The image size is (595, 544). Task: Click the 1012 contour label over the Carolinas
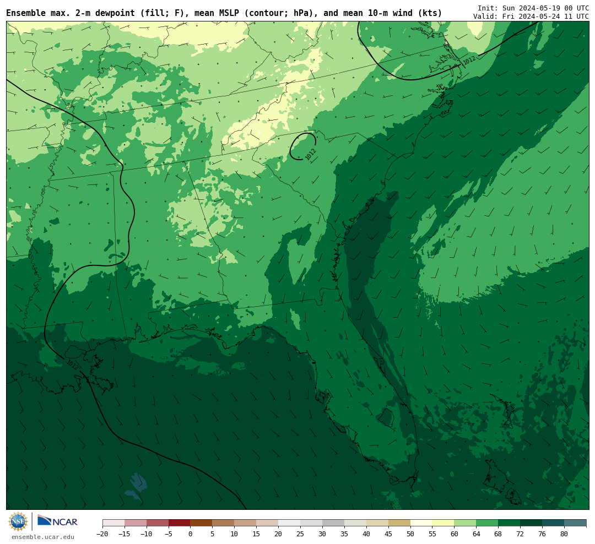pos(310,154)
